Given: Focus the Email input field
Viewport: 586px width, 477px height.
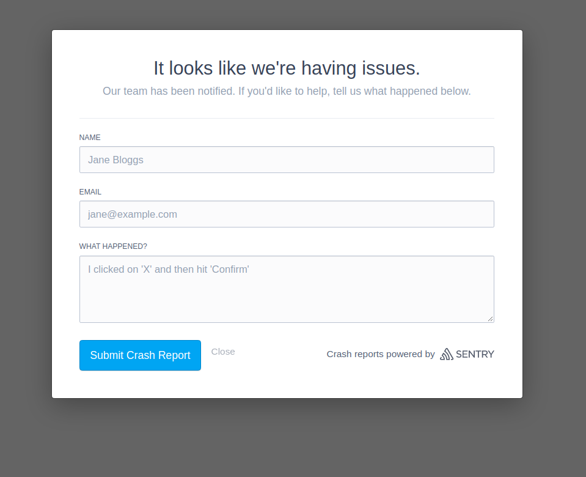Looking at the screenshot, I should point(287,214).
